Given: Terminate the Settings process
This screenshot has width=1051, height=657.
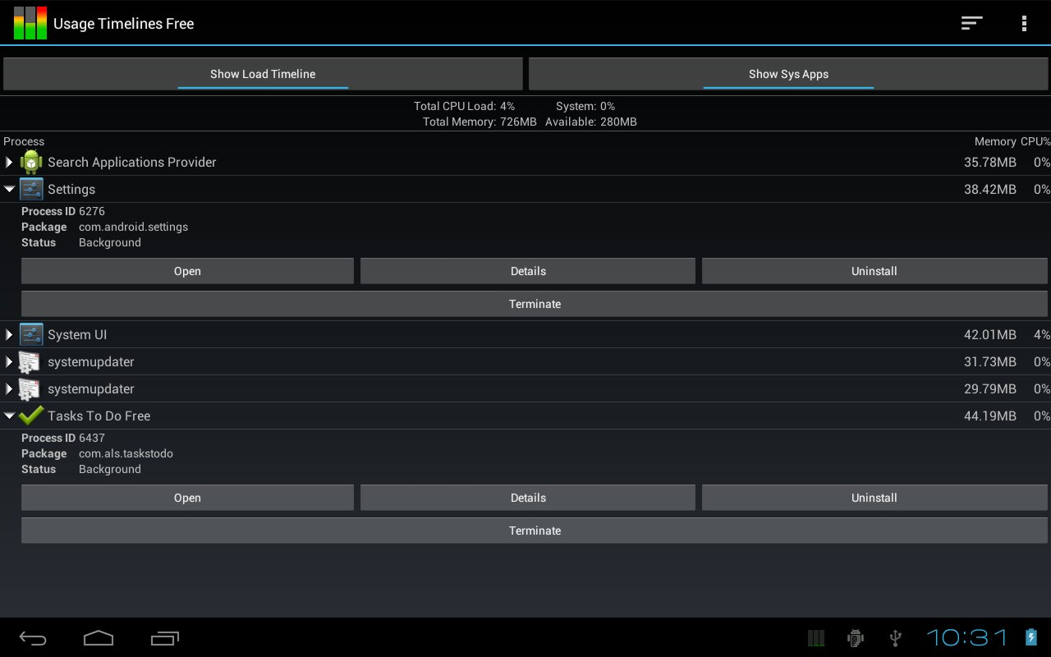Looking at the screenshot, I should pos(535,304).
